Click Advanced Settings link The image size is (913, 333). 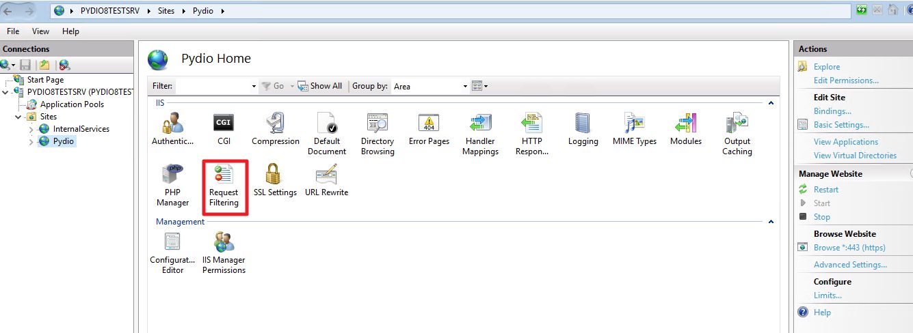pos(850,265)
